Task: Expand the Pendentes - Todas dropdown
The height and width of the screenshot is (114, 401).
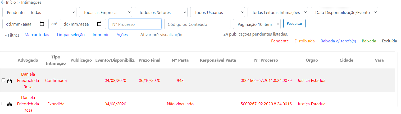Action: 39,12
